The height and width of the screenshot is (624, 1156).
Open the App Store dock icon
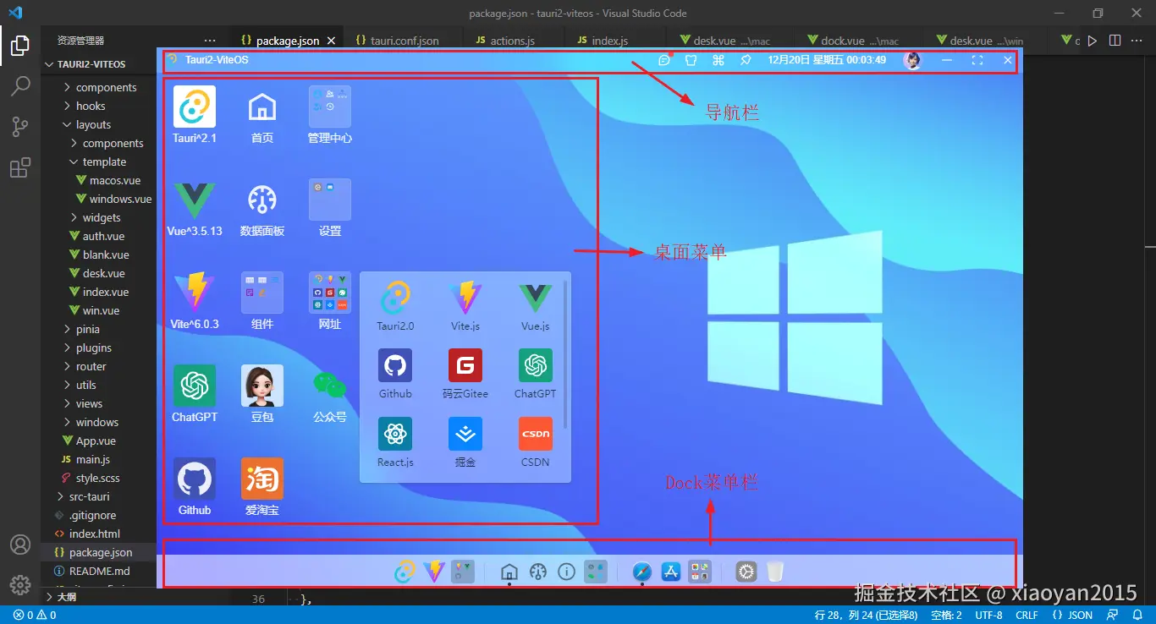point(671,572)
